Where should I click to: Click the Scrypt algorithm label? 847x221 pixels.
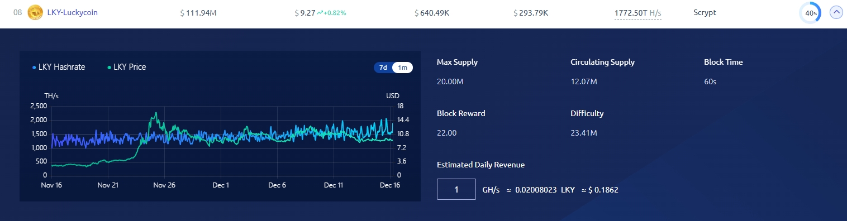coord(705,12)
